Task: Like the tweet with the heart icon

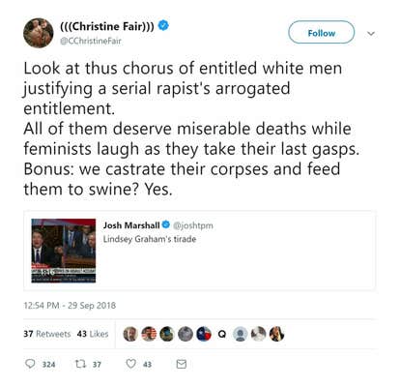Action: click(x=130, y=364)
